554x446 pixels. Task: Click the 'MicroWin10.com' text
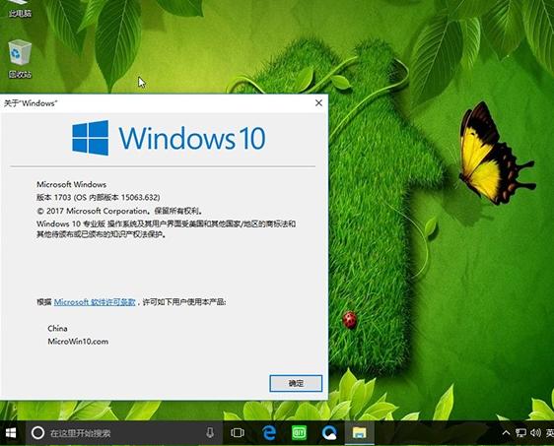point(78,342)
